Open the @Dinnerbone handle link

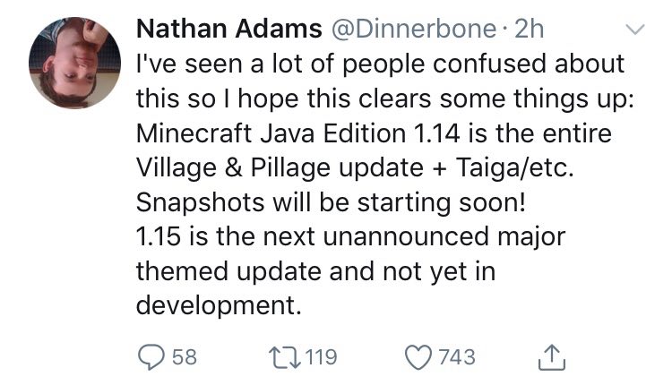point(413,30)
